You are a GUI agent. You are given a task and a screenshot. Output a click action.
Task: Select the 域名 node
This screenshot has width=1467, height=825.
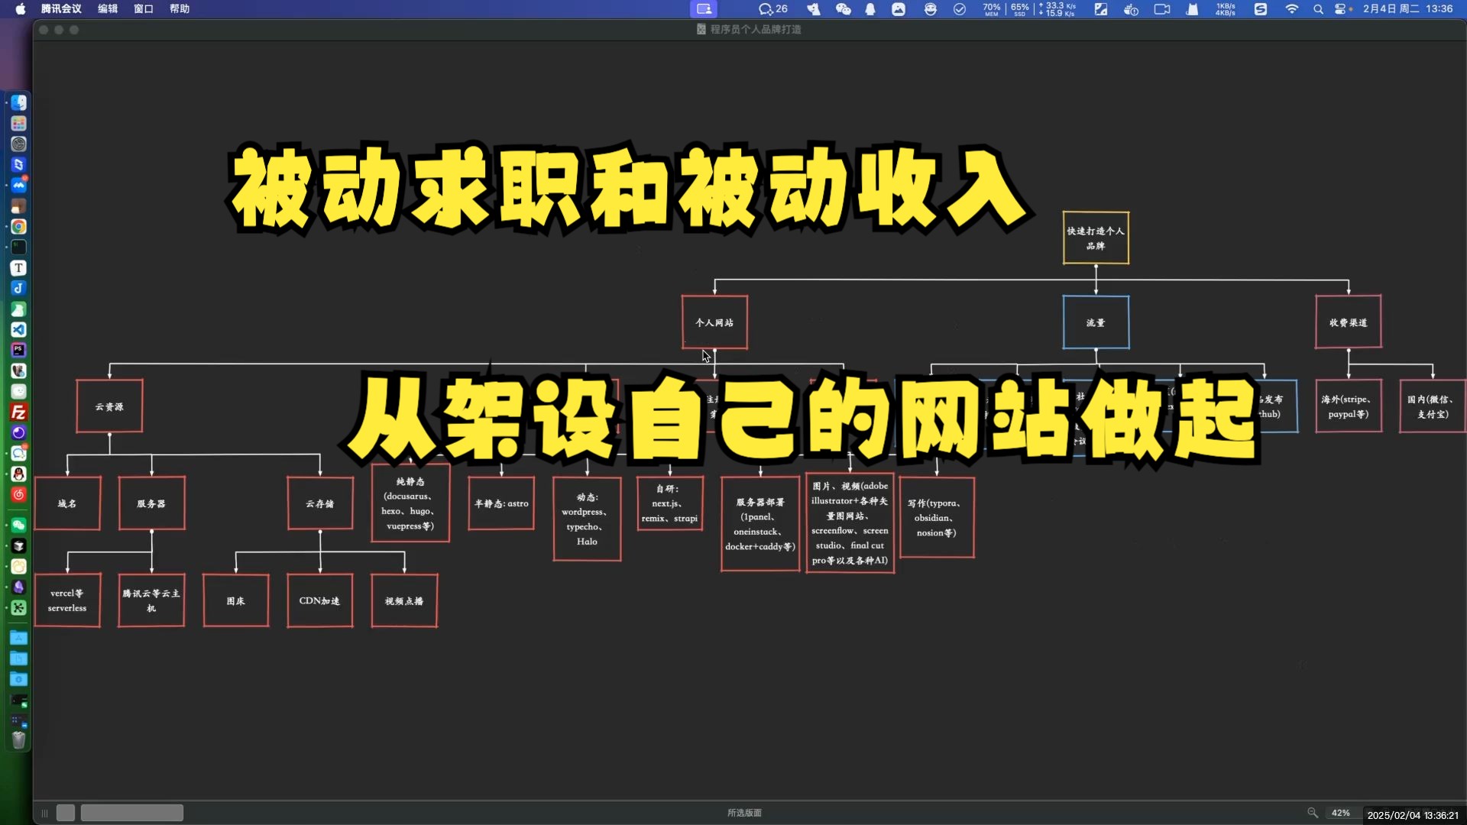pos(67,503)
